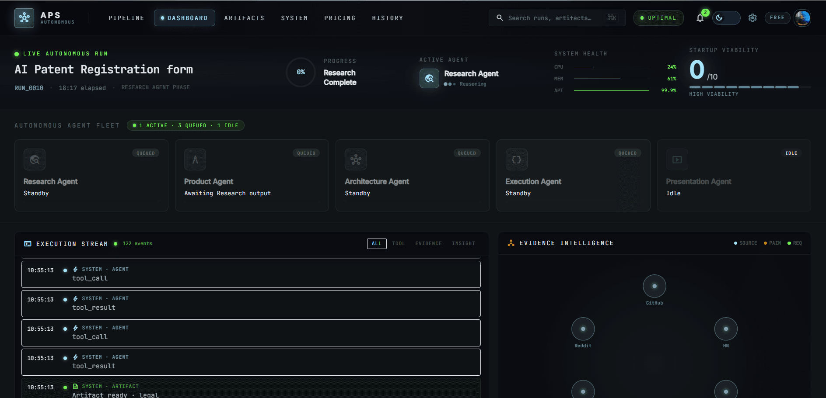This screenshot has height=398, width=826.
Task: Open the user avatar menu
Action: (x=802, y=18)
